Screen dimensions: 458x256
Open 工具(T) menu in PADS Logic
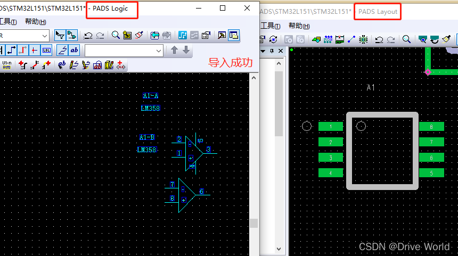point(8,22)
